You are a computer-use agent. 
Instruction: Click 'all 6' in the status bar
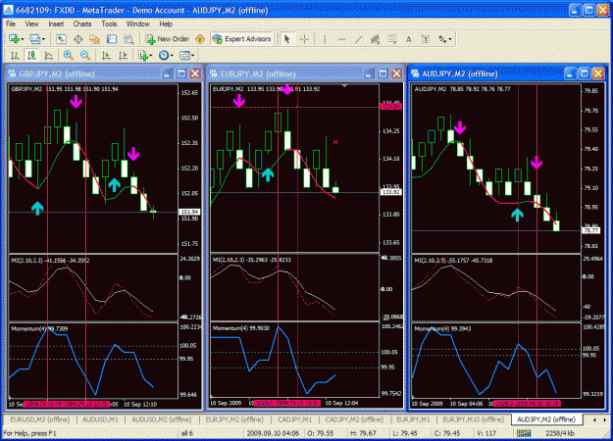point(187,433)
